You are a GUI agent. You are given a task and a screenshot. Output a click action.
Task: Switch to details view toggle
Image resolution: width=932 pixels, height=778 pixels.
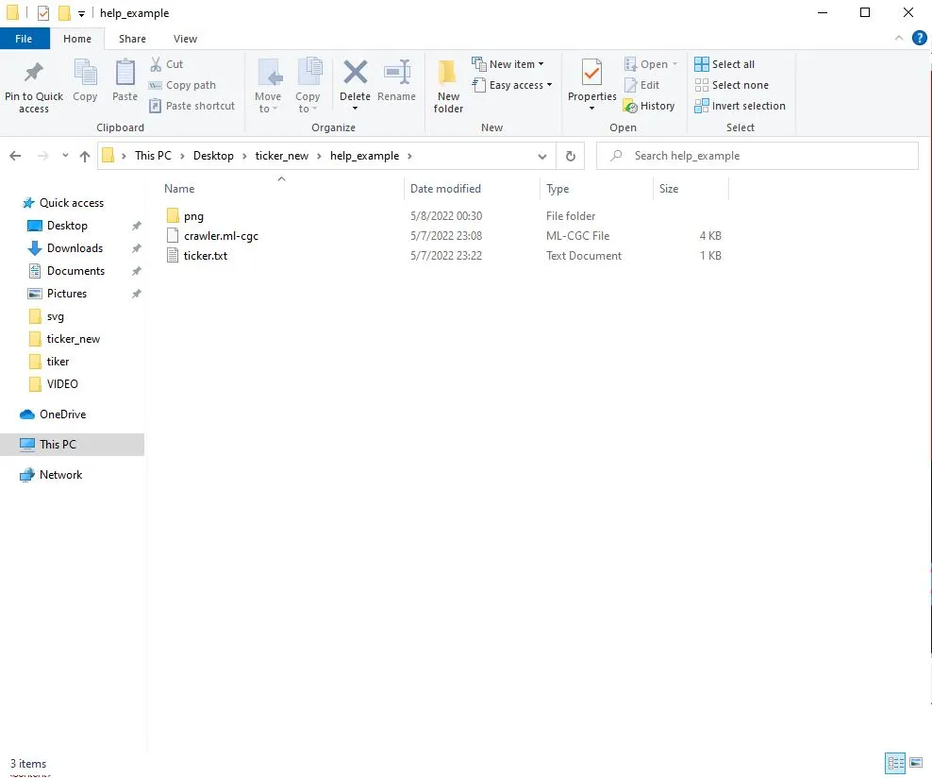pos(894,763)
